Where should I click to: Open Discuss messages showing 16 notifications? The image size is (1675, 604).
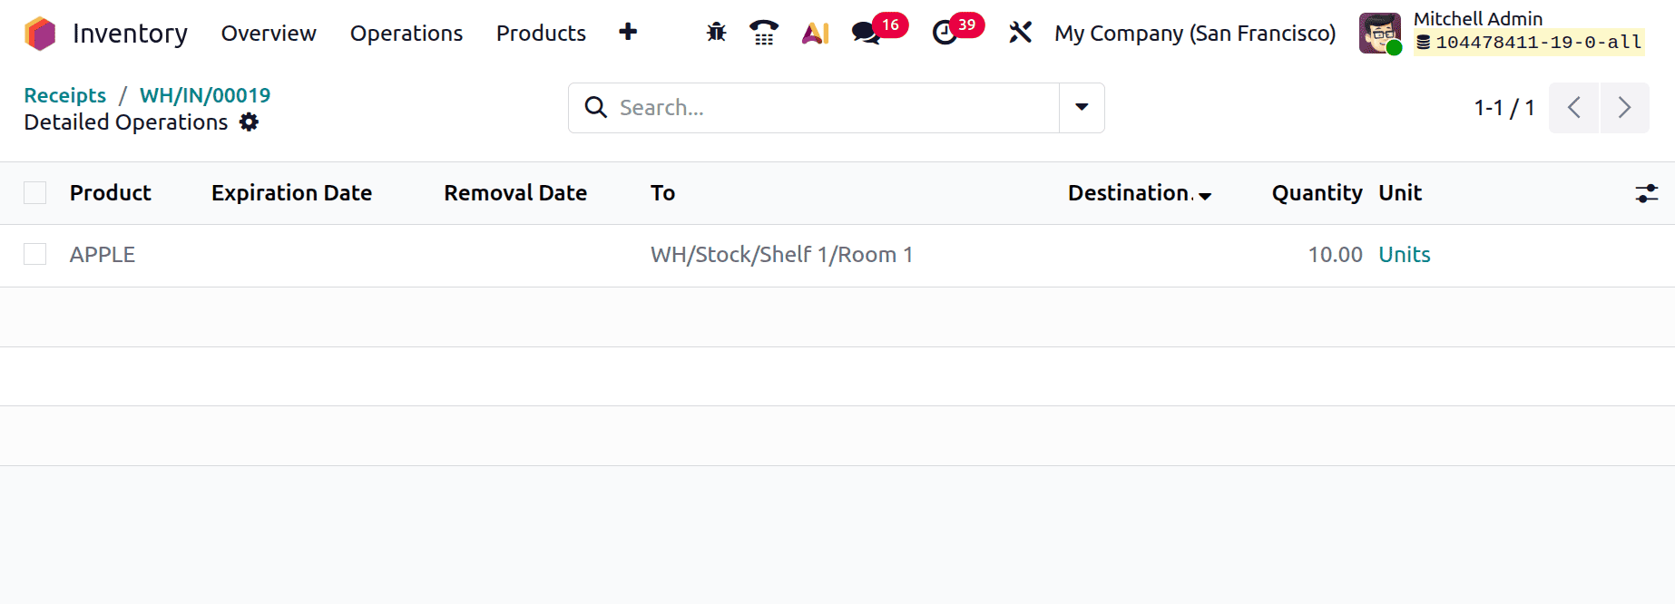click(x=867, y=33)
